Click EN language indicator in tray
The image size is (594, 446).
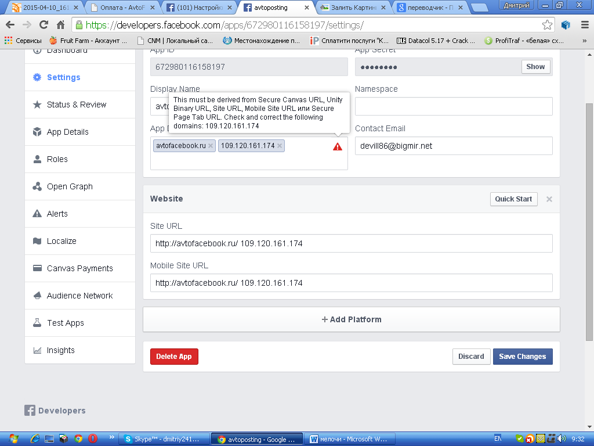click(x=498, y=439)
